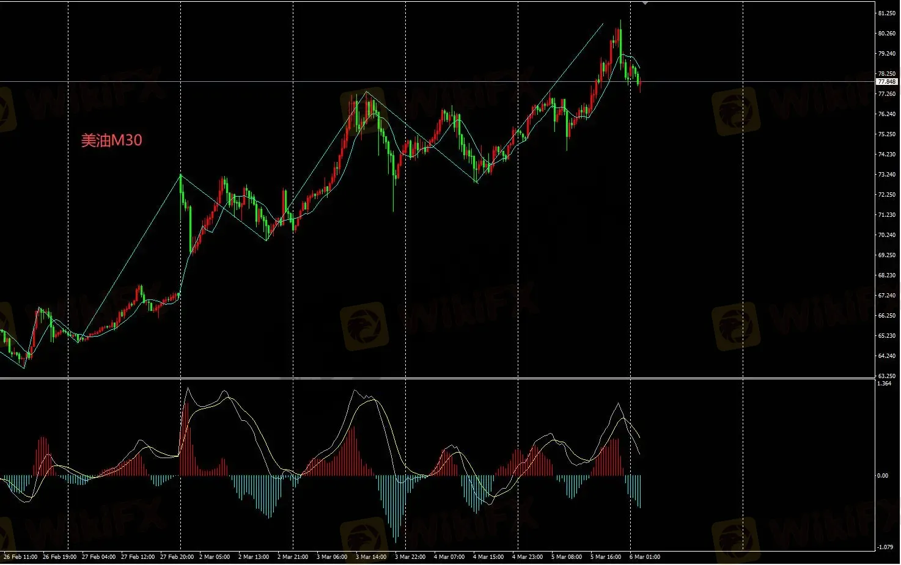This screenshot has height=565, width=901.
Task: Click the 81.250 price axis label
Action: pyautogui.click(x=887, y=13)
